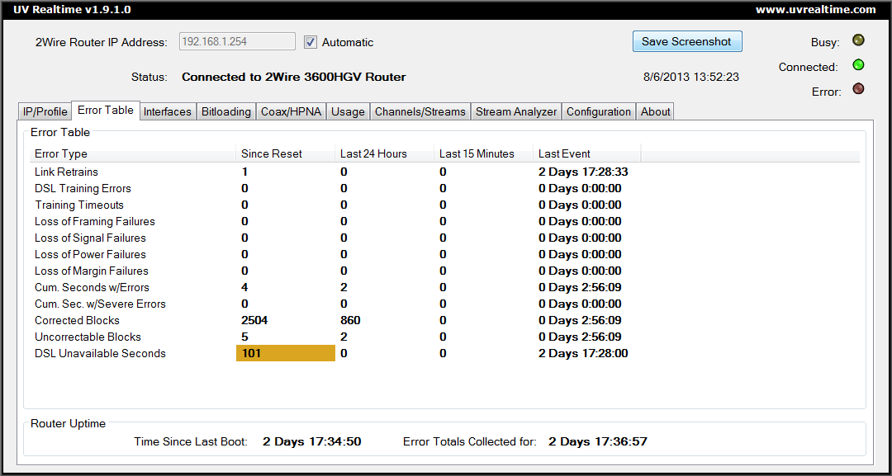
Task: Open the www.uvrealtime.com link in title bar
Action: pos(815,10)
